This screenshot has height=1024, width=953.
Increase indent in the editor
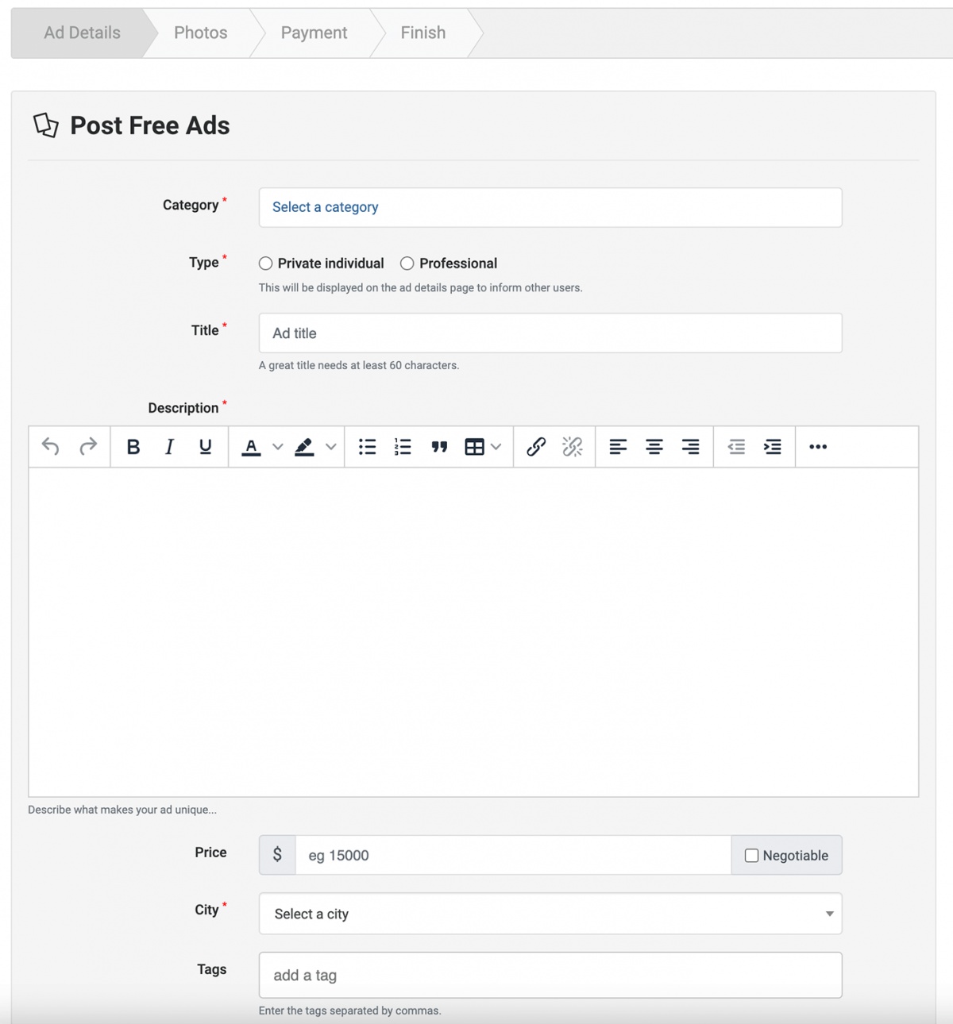[772, 447]
